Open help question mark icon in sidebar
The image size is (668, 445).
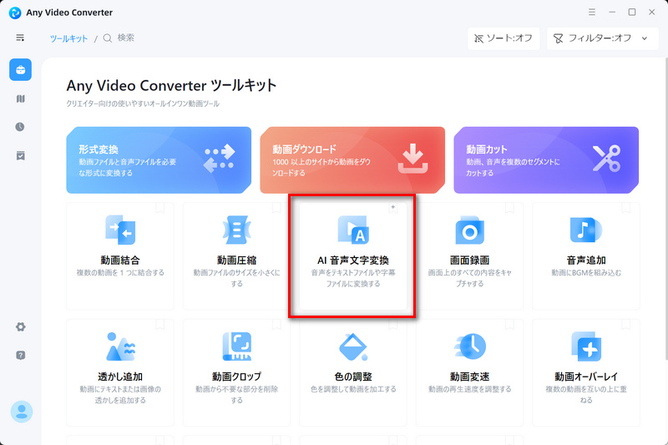(x=20, y=355)
